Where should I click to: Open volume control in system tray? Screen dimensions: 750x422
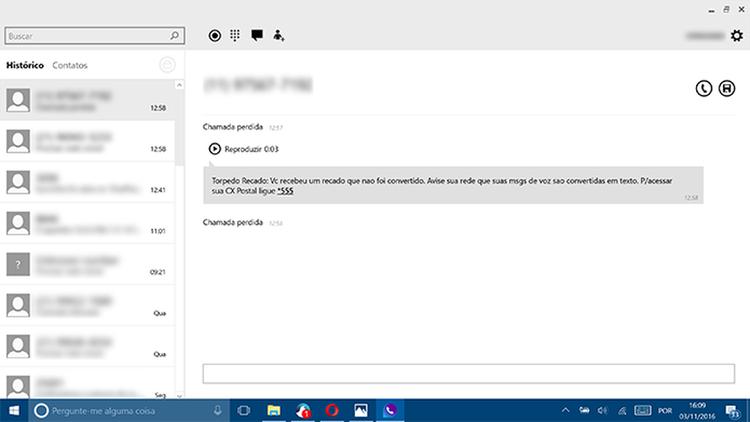(603, 411)
